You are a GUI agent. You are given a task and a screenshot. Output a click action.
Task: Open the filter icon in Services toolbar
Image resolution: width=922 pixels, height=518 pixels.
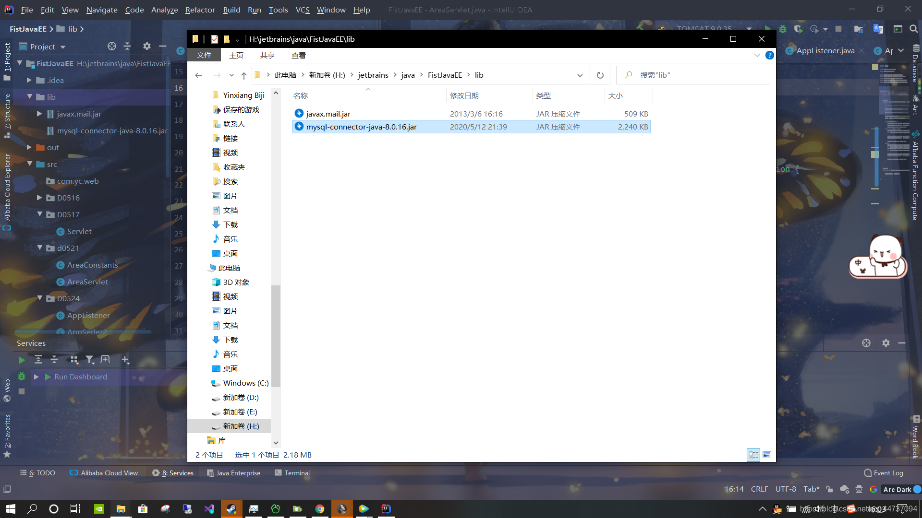(x=90, y=360)
